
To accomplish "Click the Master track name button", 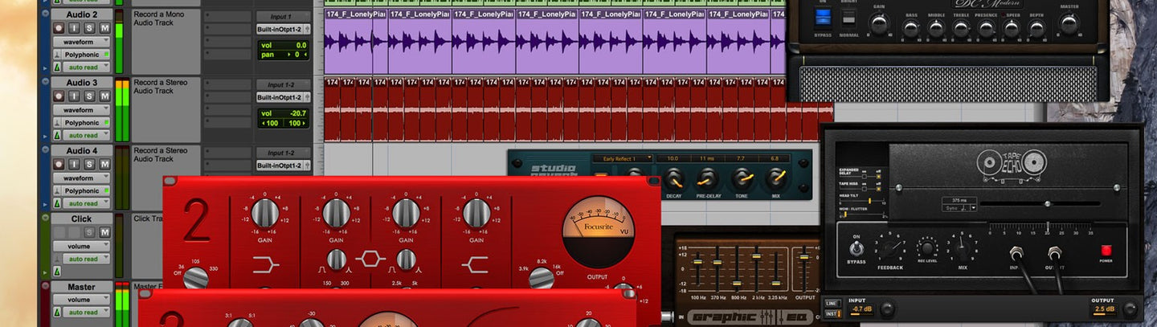I will point(81,287).
